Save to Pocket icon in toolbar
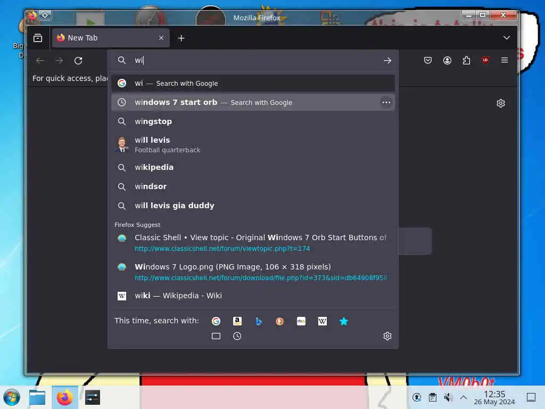Image resolution: width=545 pixels, height=409 pixels. [x=428, y=61]
